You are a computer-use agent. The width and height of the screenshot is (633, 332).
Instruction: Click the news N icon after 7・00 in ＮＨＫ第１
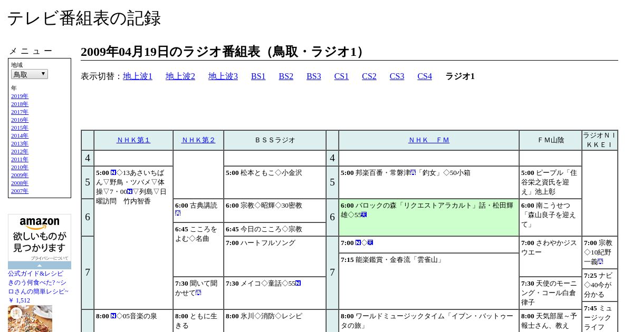(x=130, y=192)
